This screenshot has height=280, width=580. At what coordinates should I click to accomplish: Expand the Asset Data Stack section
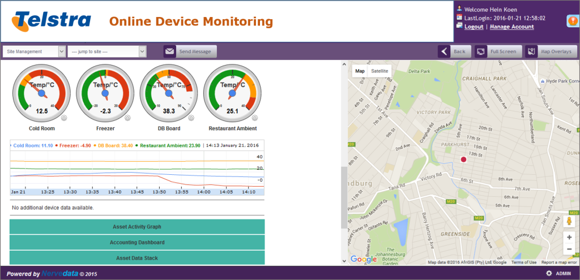(137, 258)
